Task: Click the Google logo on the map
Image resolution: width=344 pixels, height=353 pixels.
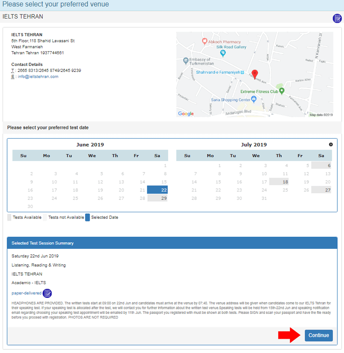Action: point(186,113)
